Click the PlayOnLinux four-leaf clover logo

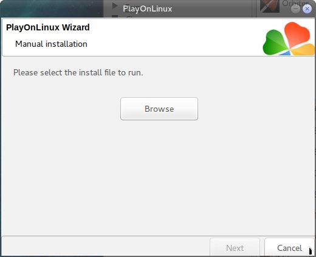289,39
